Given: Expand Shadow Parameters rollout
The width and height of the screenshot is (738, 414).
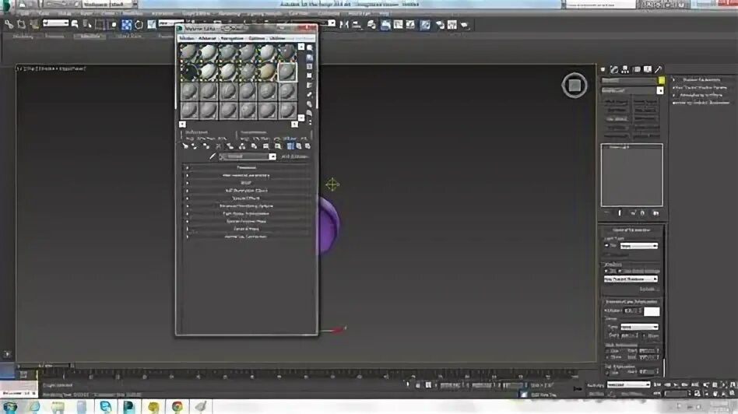Looking at the screenshot, I should pos(701,80).
